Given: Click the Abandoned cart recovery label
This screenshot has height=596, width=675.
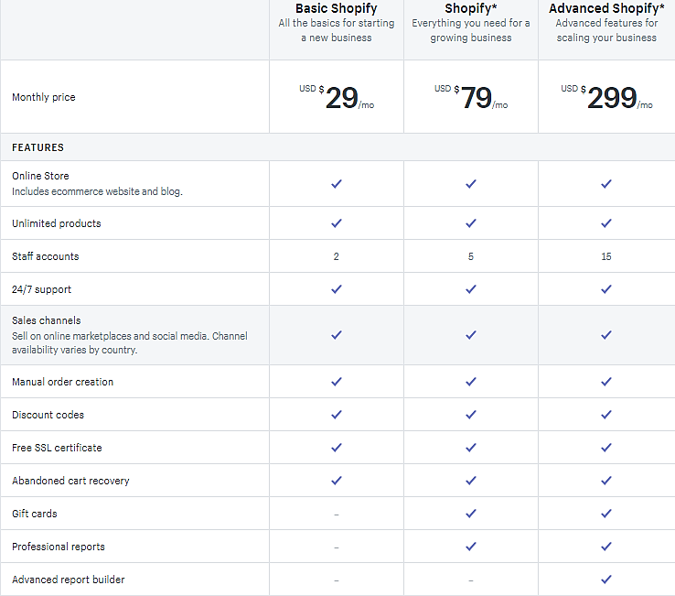Looking at the screenshot, I should coord(70,481).
